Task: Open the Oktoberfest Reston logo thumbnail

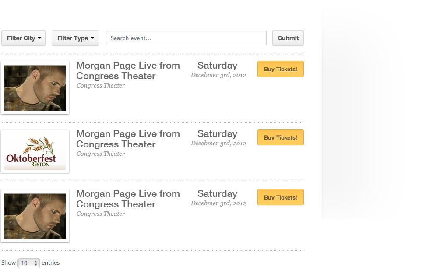Action: click(x=35, y=151)
